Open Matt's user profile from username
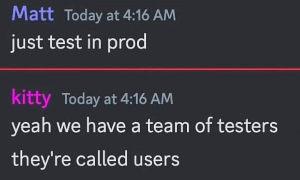This screenshot has width=300, height=180. coord(33,15)
